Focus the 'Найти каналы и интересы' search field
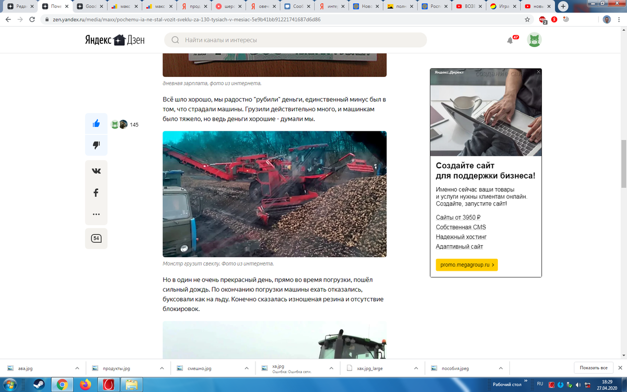 click(x=295, y=40)
